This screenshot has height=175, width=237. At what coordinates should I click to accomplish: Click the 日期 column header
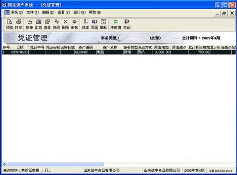[x=20, y=47]
